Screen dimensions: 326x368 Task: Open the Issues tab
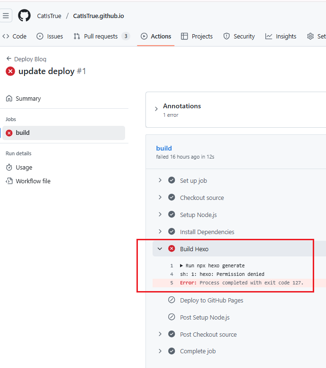(x=50, y=36)
